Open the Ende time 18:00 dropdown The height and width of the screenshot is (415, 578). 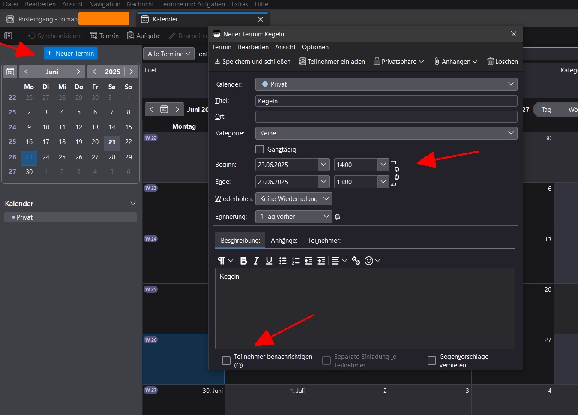(383, 182)
